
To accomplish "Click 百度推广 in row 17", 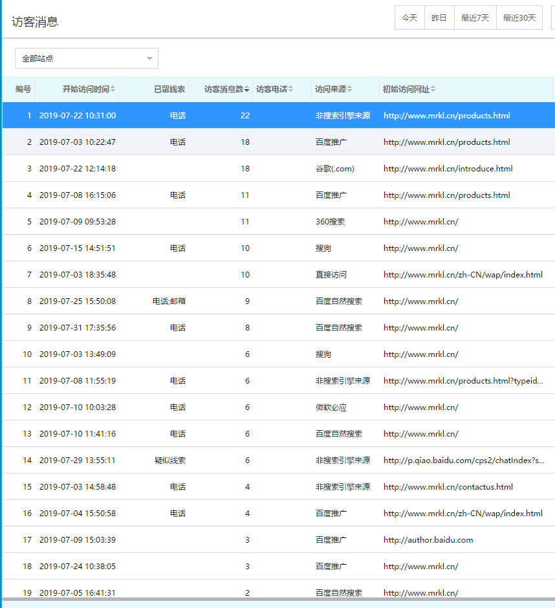I will (331, 539).
